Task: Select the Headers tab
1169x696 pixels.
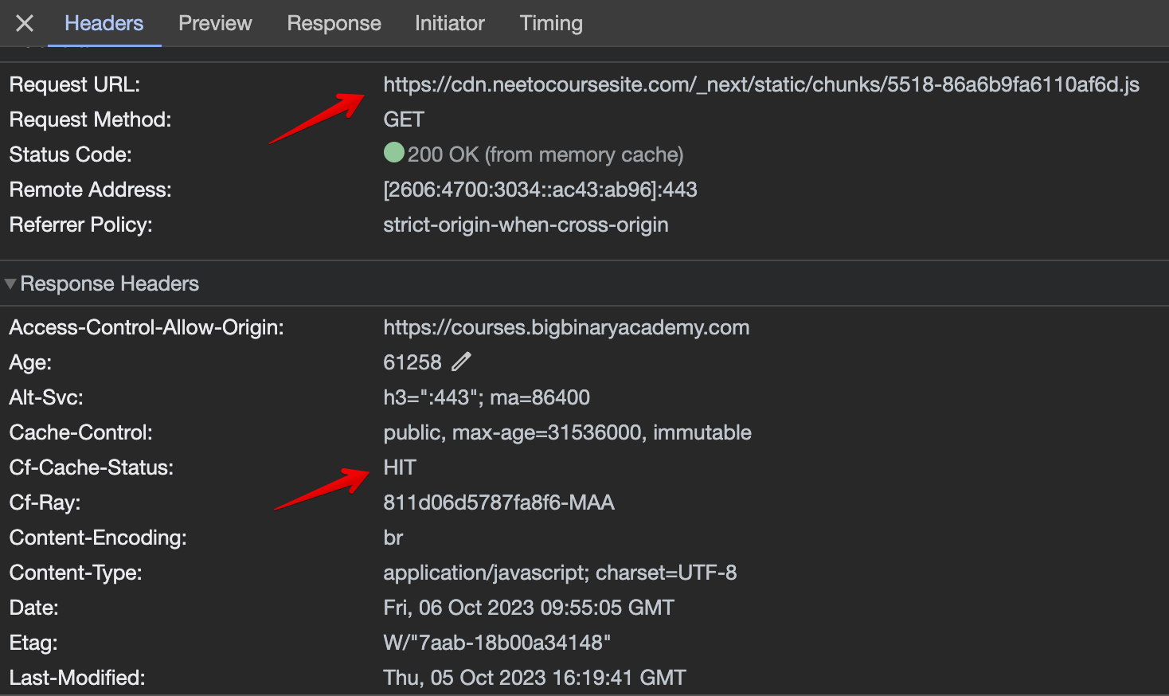Action: (104, 23)
